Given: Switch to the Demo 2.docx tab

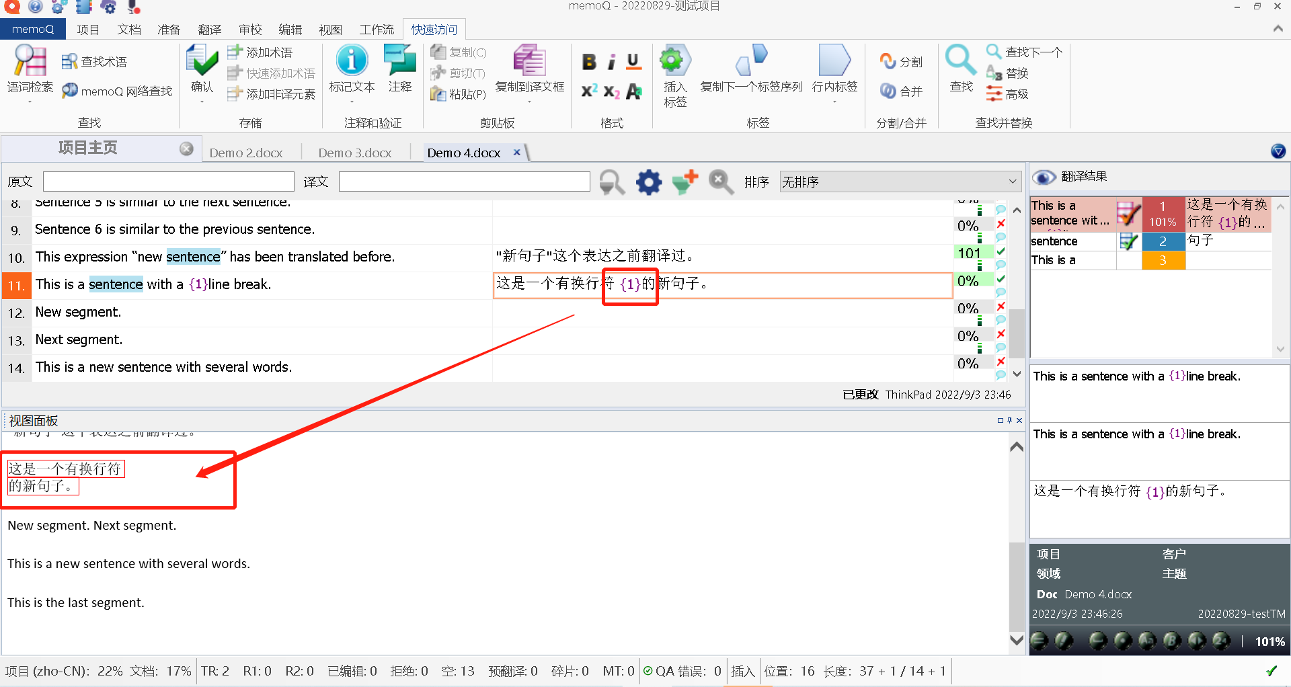Looking at the screenshot, I should point(246,153).
